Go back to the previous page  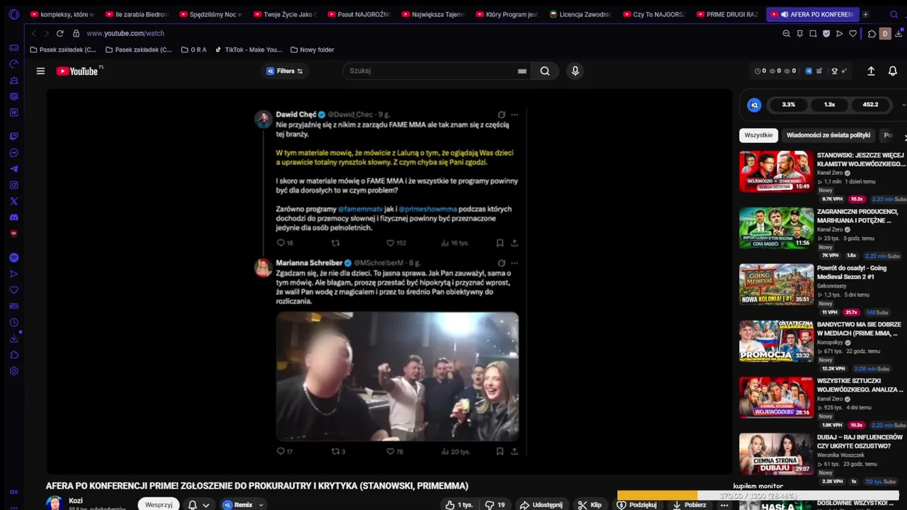click(33, 33)
